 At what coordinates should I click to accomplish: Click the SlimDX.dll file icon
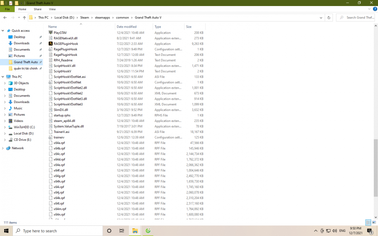click(50, 110)
